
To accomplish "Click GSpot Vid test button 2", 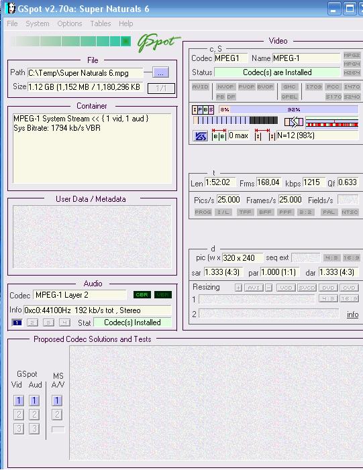I will pos(19,414).
